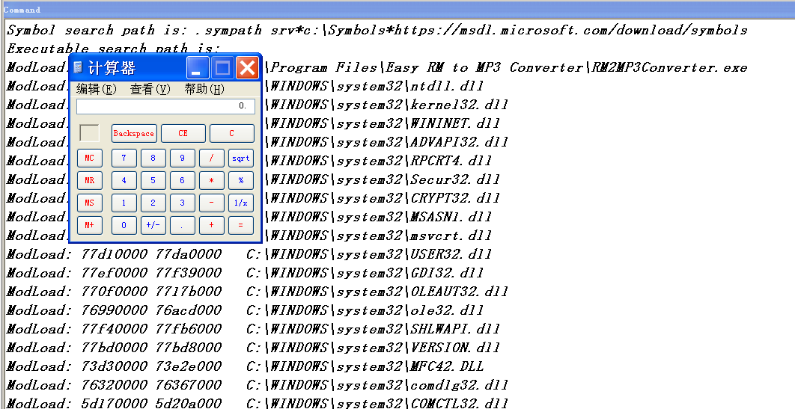Screen dimensions: 795x409
Task: Click the divide (/) button
Action: [211, 158]
